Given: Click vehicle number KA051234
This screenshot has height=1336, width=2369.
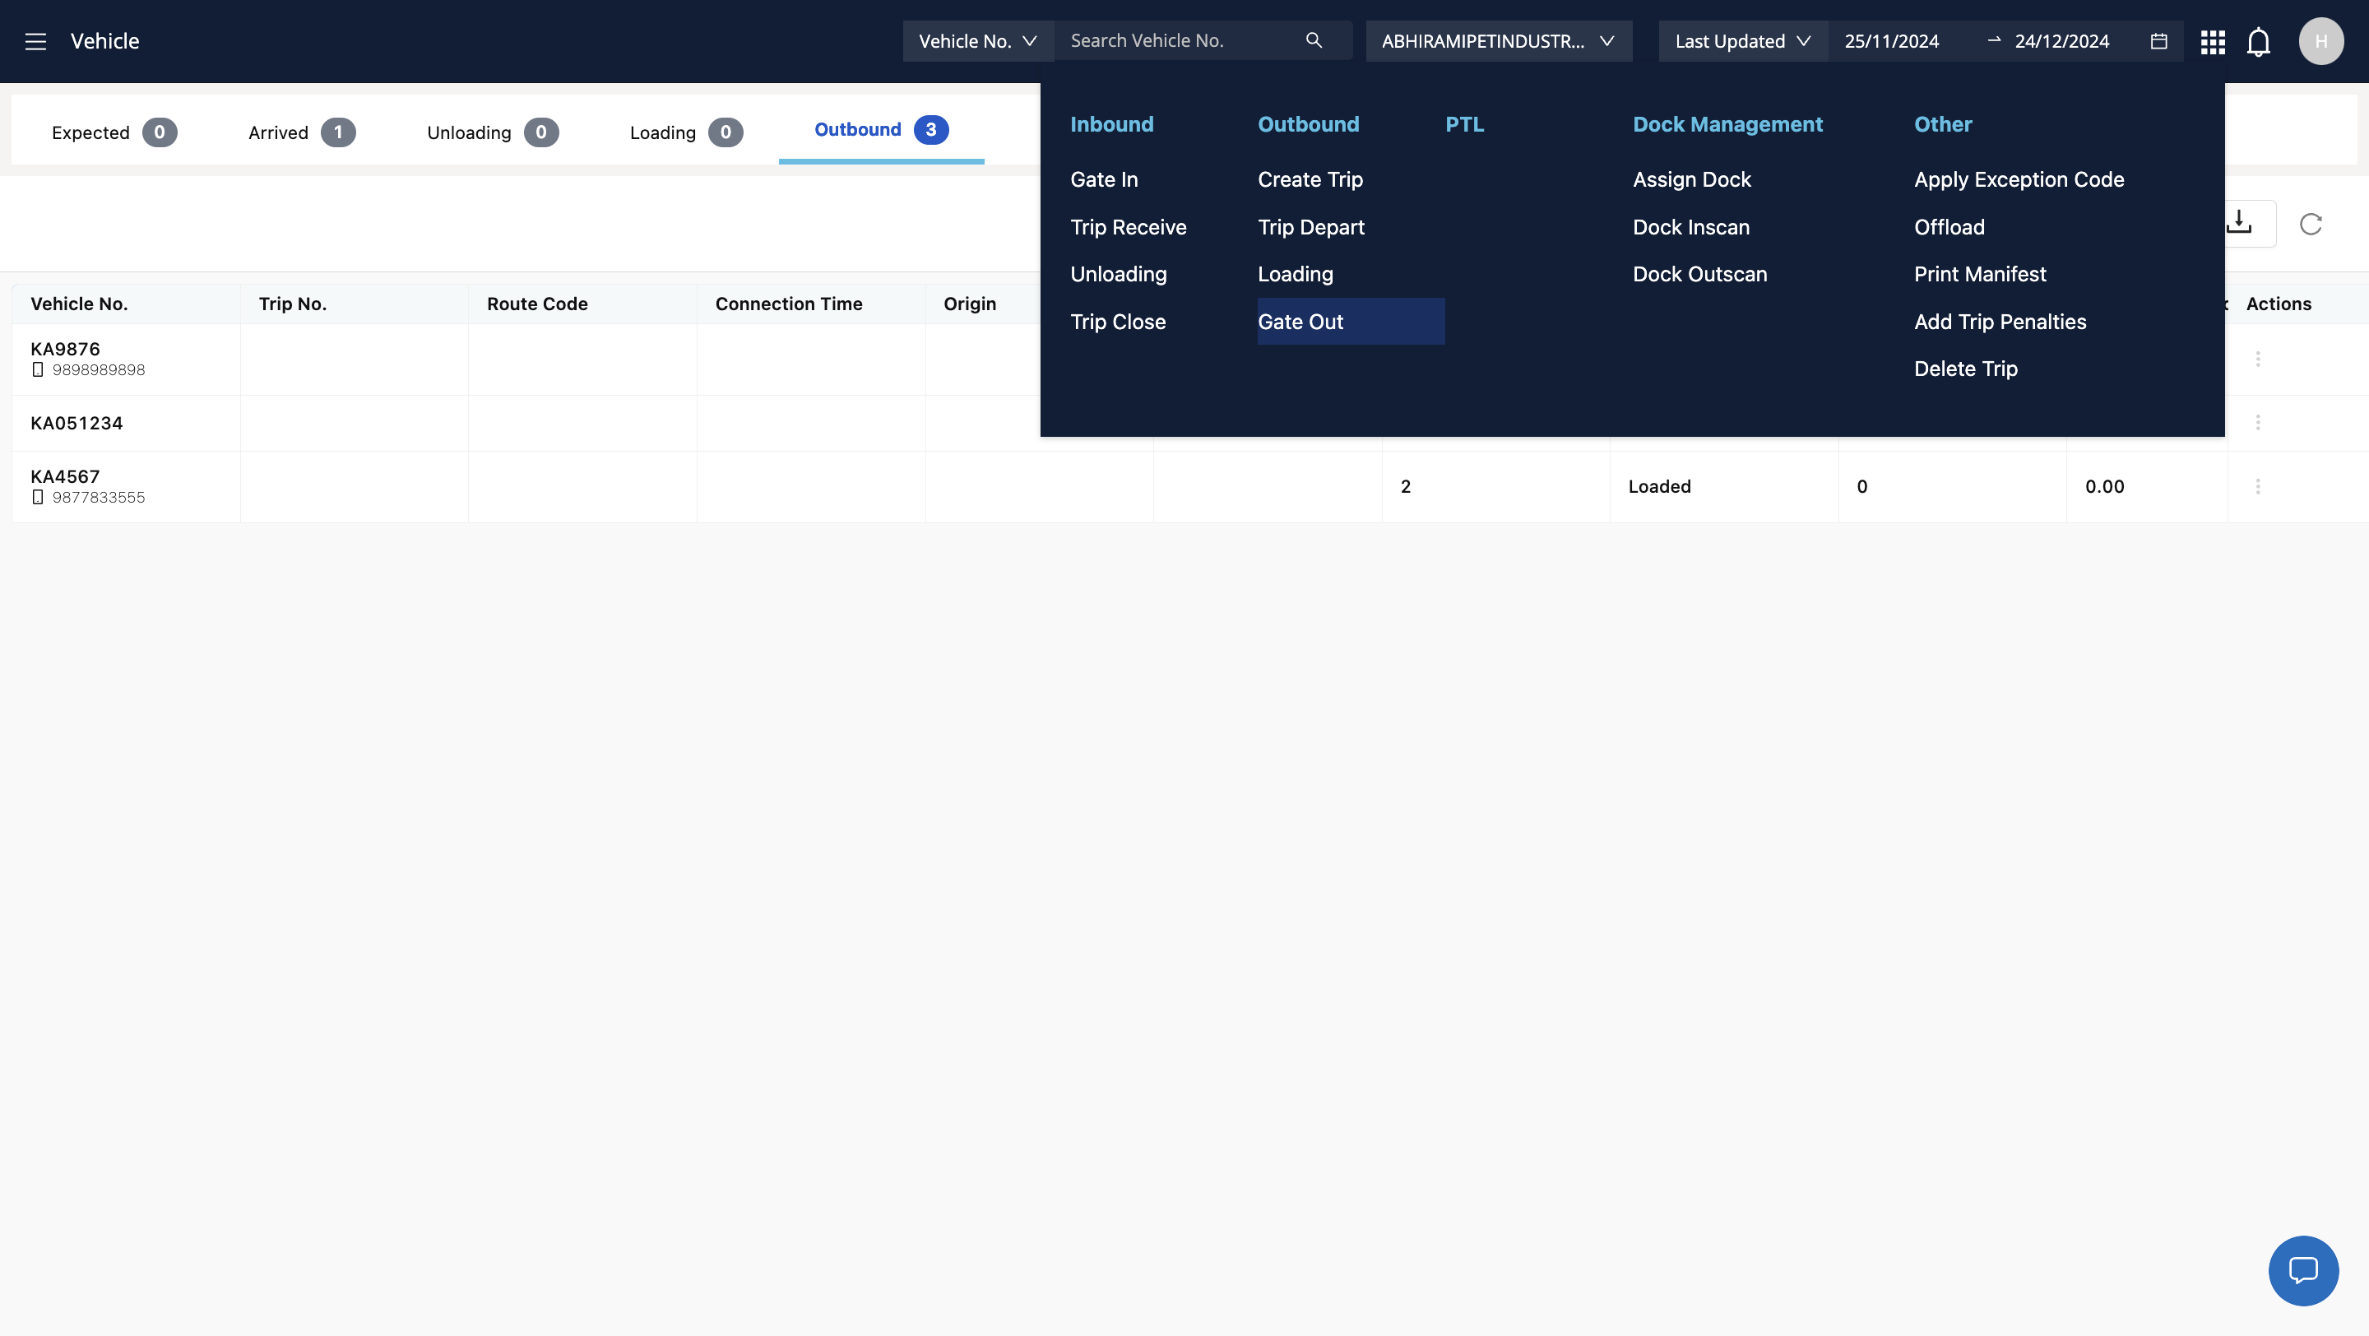Looking at the screenshot, I should click(x=76, y=423).
